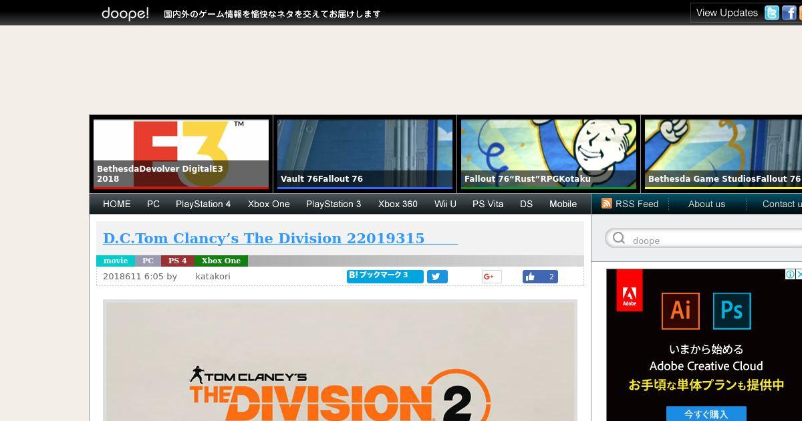
Task: Open the Contact us link
Action: [782, 204]
